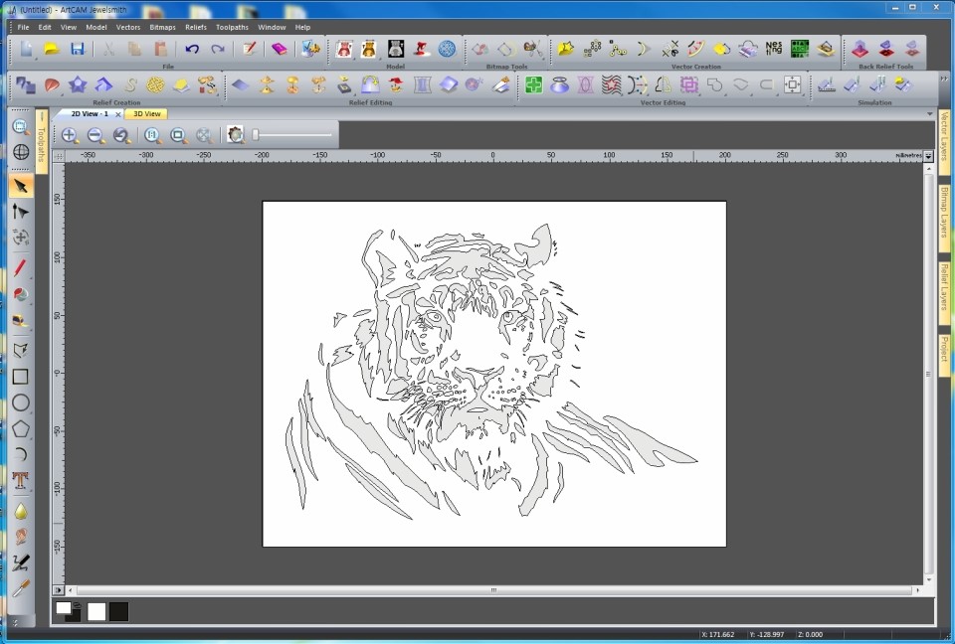Select the black colour swatch

[x=118, y=612]
